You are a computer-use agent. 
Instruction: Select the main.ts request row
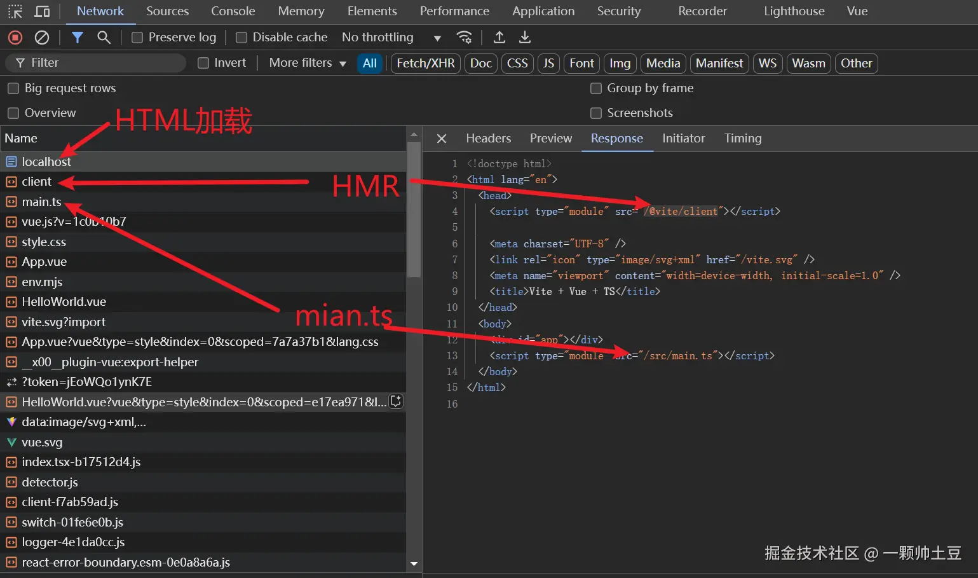[x=42, y=202]
